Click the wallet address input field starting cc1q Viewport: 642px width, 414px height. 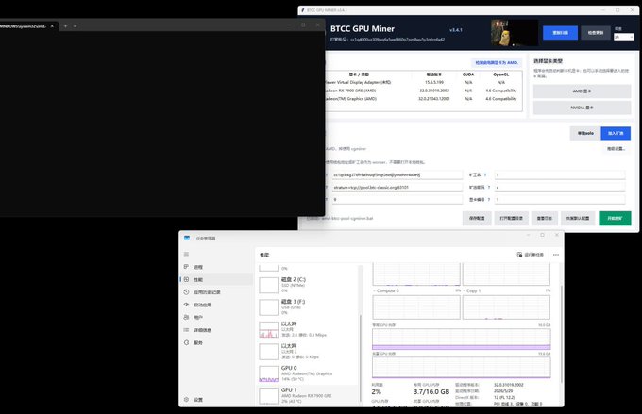click(397, 175)
